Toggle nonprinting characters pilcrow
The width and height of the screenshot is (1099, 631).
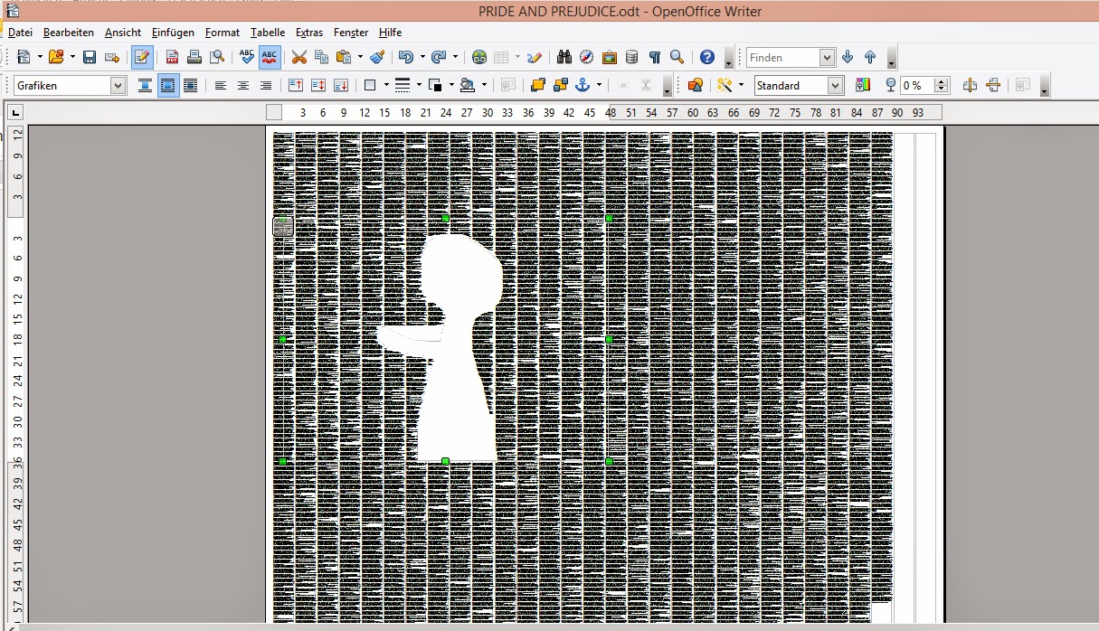(x=655, y=57)
